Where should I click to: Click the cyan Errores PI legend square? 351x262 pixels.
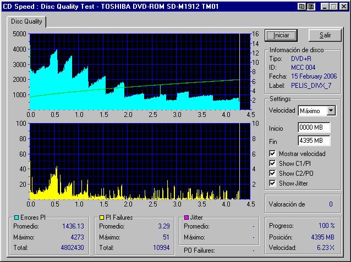[16, 218]
